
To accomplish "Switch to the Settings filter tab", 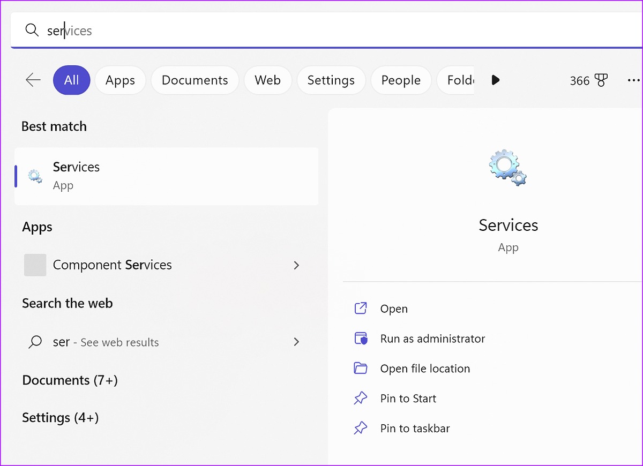I will click(x=331, y=80).
